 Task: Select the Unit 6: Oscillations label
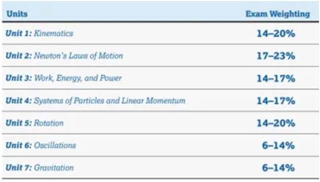(x=40, y=146)
